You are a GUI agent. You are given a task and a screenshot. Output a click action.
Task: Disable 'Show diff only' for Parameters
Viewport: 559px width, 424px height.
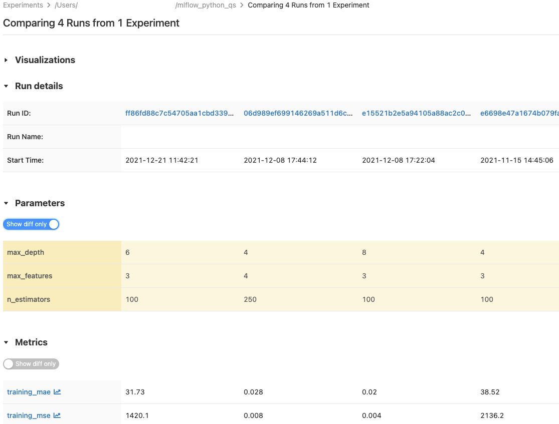tap(31, 224)
